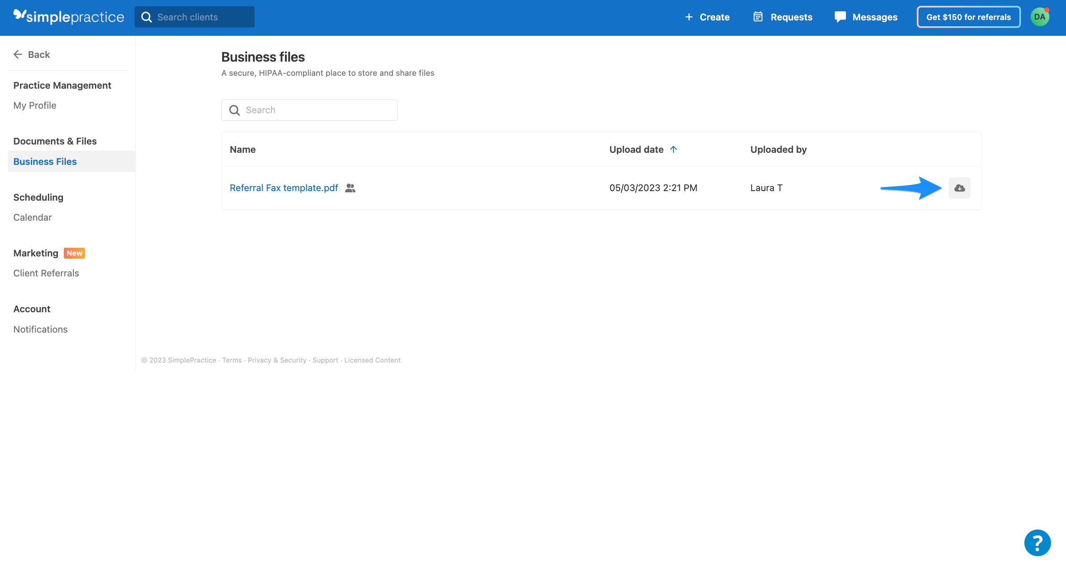Open the Referral Fax template.pdf link
The image size is (1066, 572).
[284, 188]
